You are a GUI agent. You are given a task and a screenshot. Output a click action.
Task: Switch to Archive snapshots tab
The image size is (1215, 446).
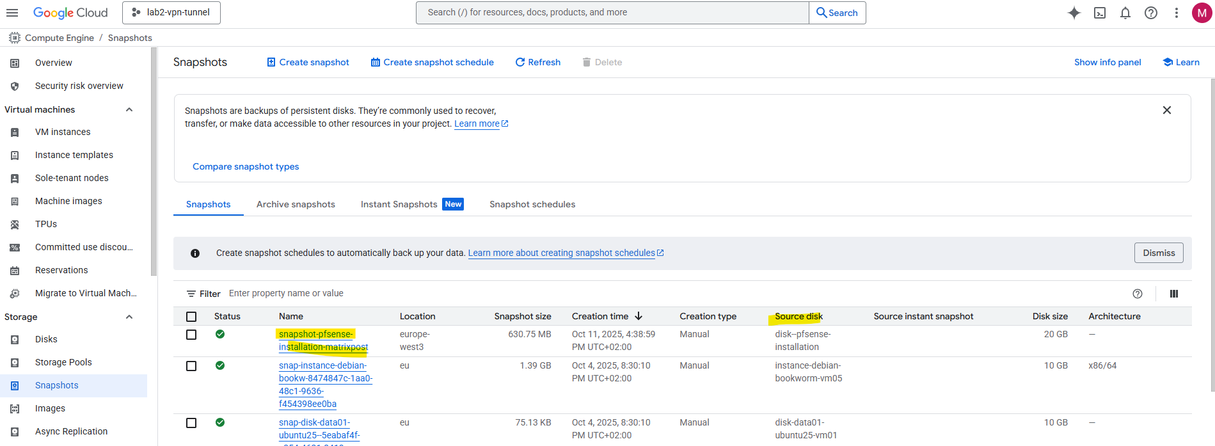pos(296,204)
